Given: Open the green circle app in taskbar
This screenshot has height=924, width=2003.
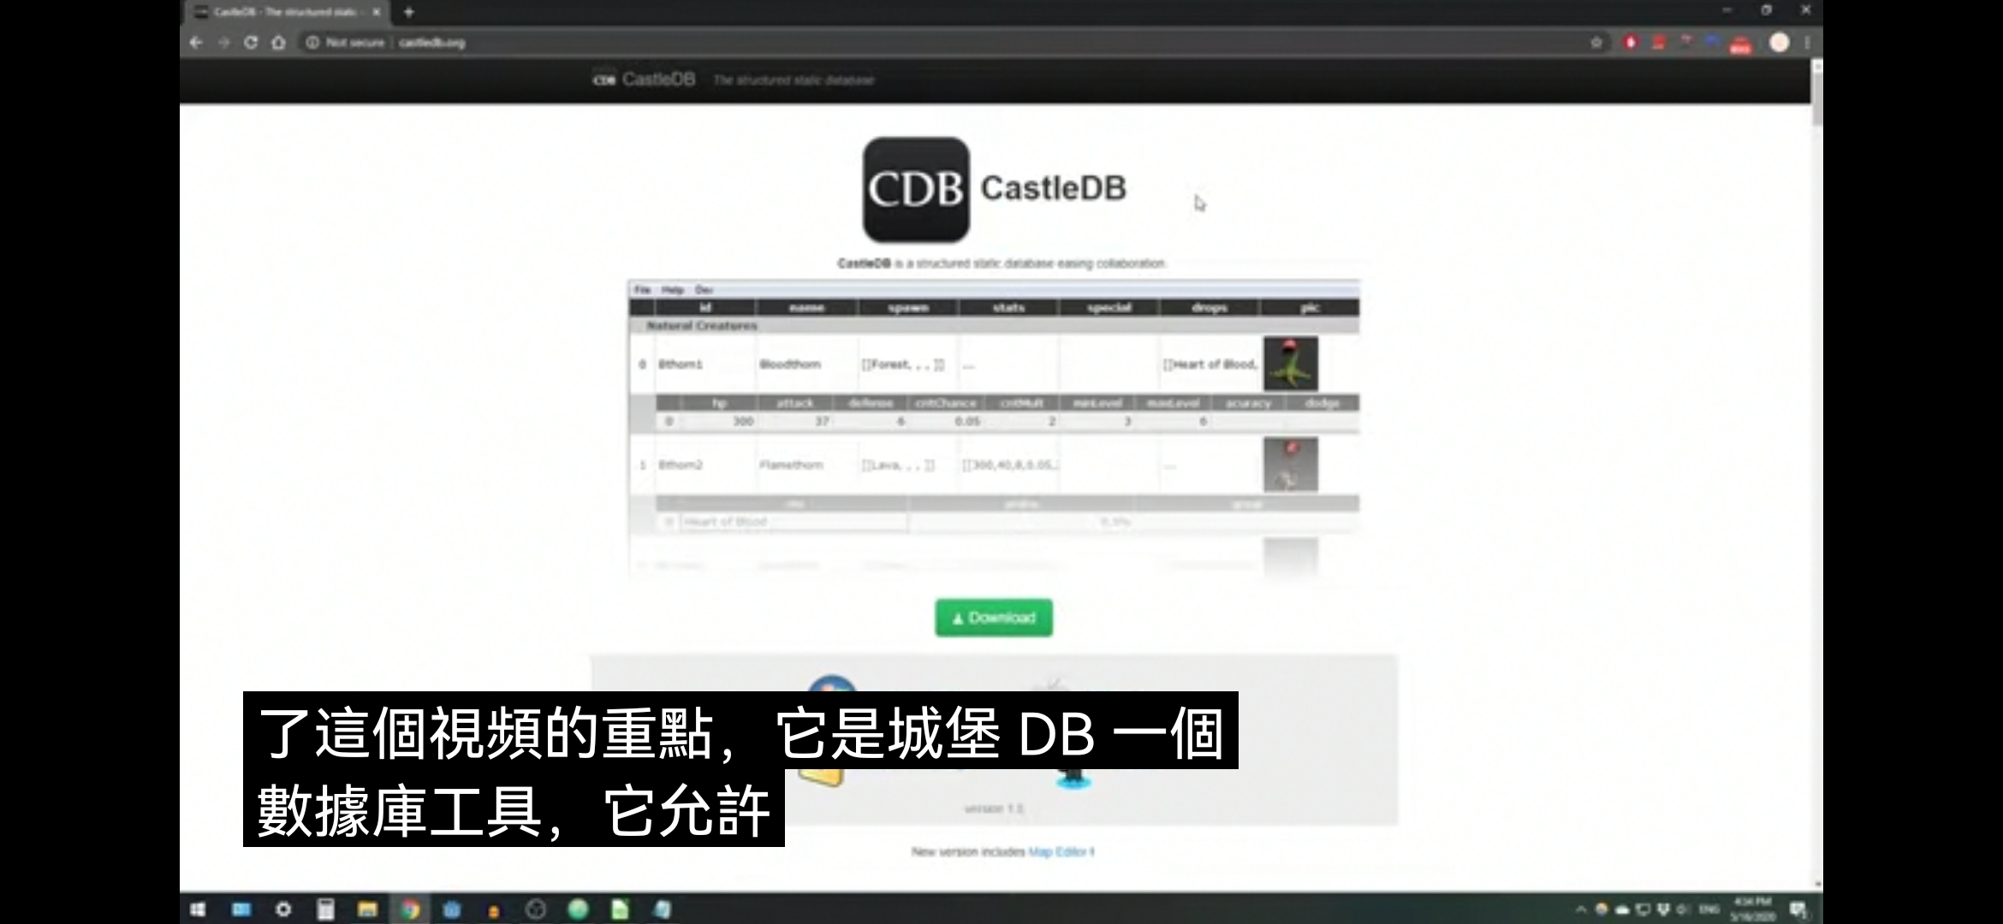Looking at the screenshot, I should click(x=579, y=909).
